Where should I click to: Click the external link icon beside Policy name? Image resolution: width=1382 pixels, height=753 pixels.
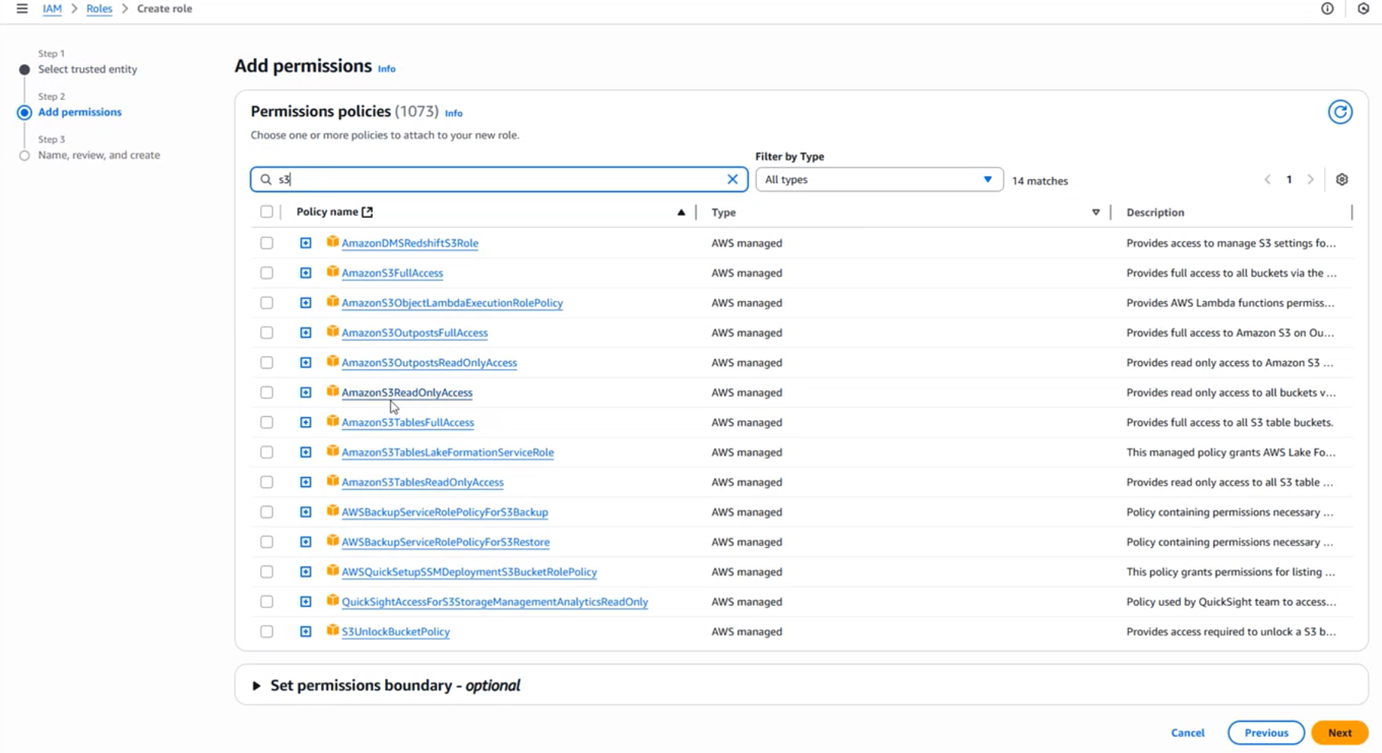pos(367,212)
